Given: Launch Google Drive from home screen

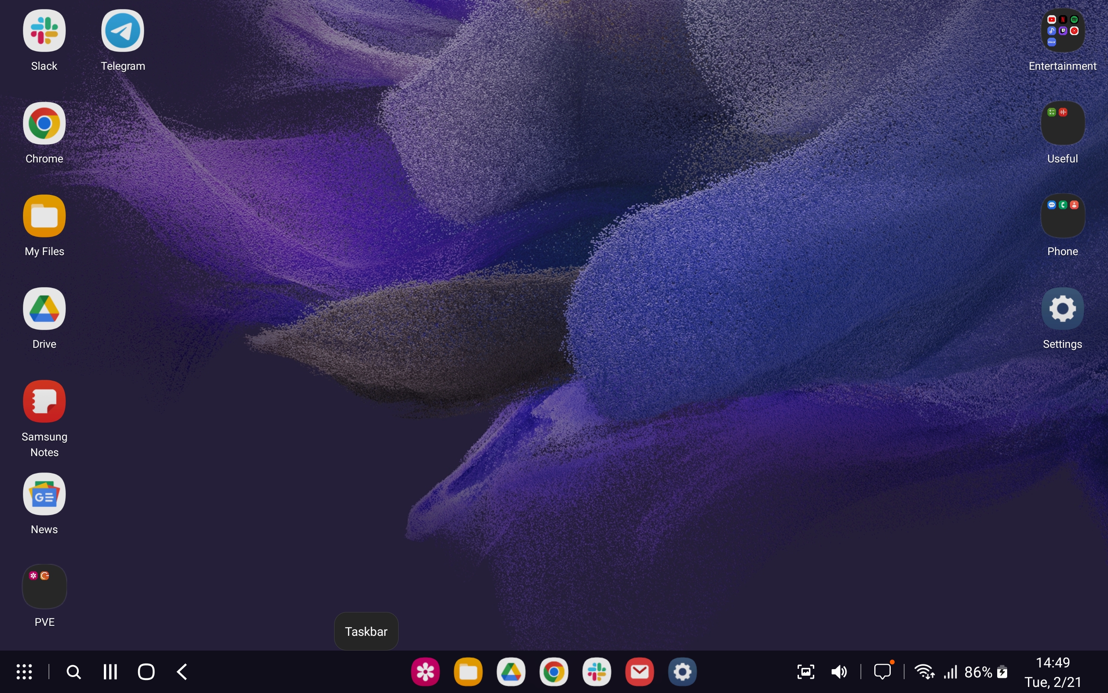Looking at the screenshot, I should click(x=44, y=309).
